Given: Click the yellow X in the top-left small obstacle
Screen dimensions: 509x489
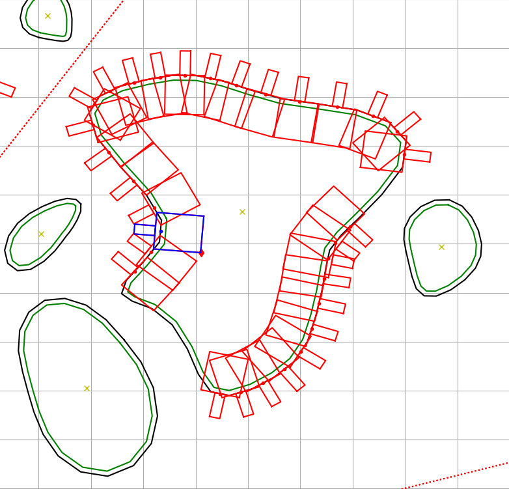Looking at the screenshot, I should click(48, 16).
